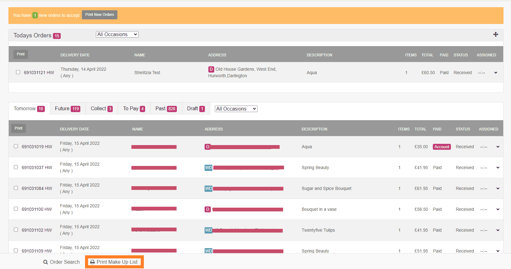Click the green new orders count badge
The width and height of the screenshot is (511, 269).
click(35, 15)
